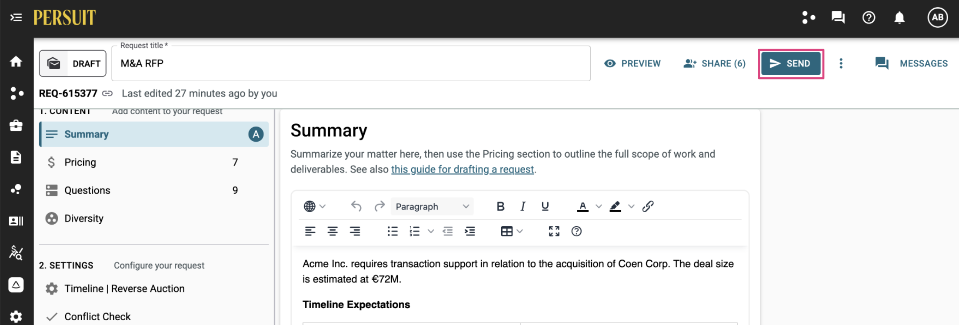Viewport: 959px width, 325px height.
Task: Click the undo arrow in editor toolbar
Action: 356,206
